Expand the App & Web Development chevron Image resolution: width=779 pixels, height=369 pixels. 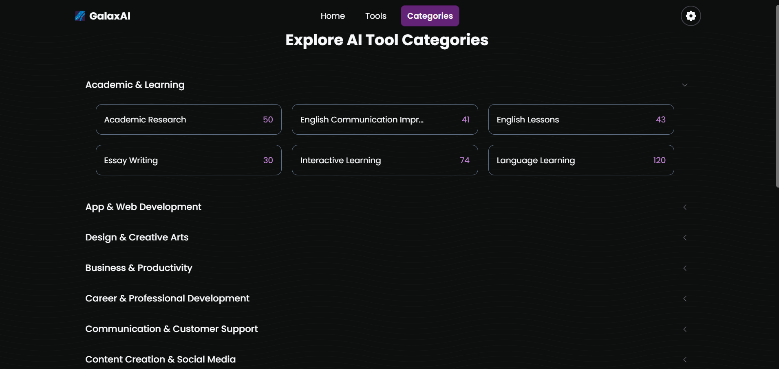685,207
